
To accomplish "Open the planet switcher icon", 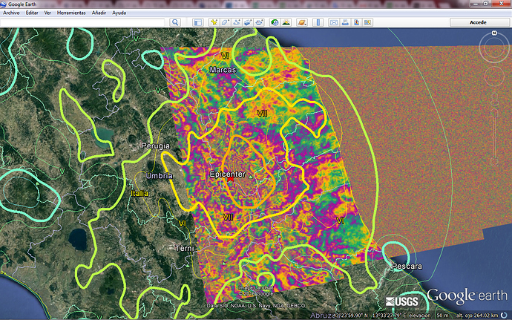I will point(302,22).
